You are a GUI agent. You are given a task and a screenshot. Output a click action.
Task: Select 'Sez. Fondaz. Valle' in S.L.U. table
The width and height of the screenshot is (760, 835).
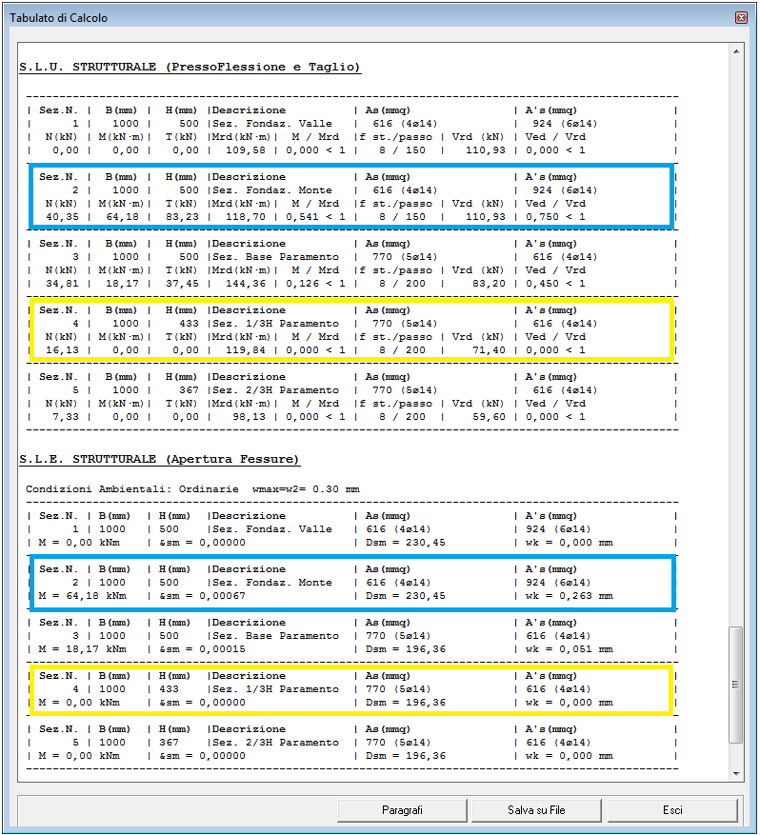272,124
